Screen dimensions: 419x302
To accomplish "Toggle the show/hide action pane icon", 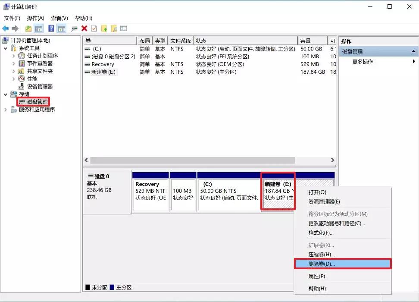I will click(x=62, y=28).
